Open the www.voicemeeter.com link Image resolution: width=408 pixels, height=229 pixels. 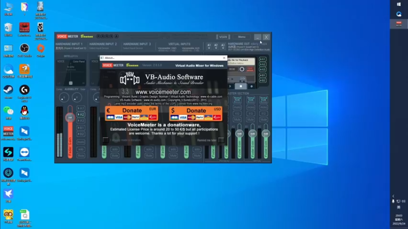[x=163, y=92]
